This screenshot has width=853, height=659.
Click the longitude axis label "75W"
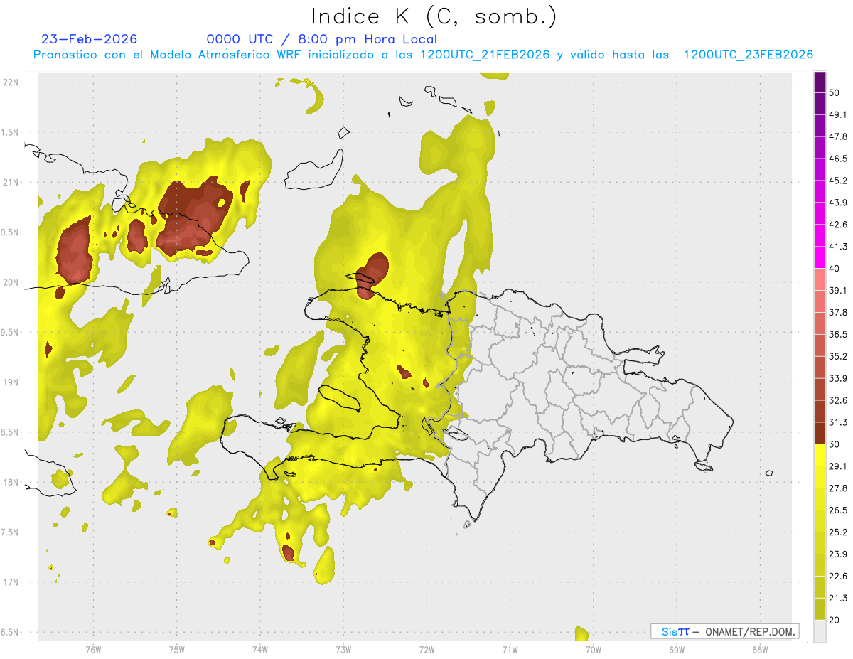tap(176, 649)
